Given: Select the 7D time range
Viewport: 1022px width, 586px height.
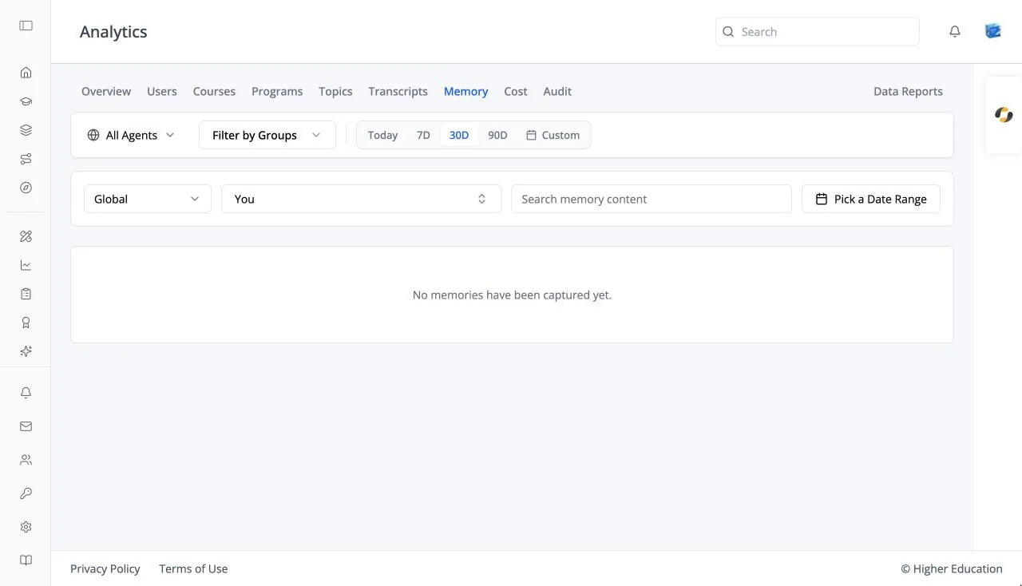Looking at the screenshot, I should [423, 135].
